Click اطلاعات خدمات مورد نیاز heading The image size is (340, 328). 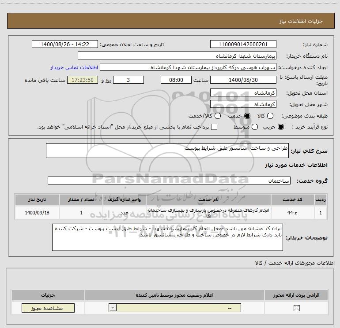point(296,165)
